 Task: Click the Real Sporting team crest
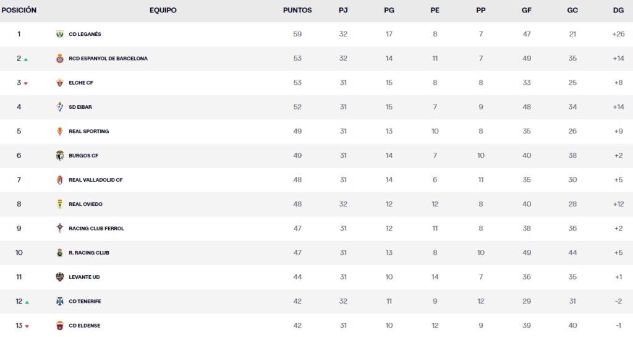(60, 131)
